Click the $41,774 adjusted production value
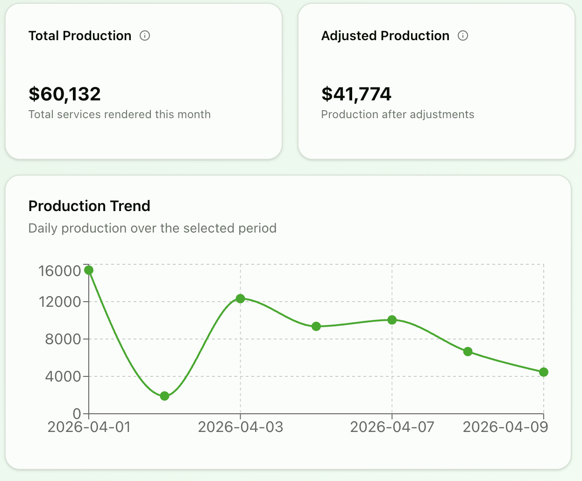582x481 pixels. tap(356, 94)
